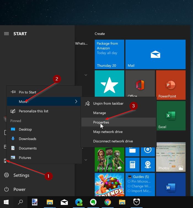This screenshot has width=193, height=208.
Task: Click the File Explorer icon in Start sidebar
Action: tap(5, 161)
